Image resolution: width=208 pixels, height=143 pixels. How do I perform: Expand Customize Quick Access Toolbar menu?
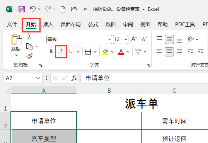pos(85,9)
